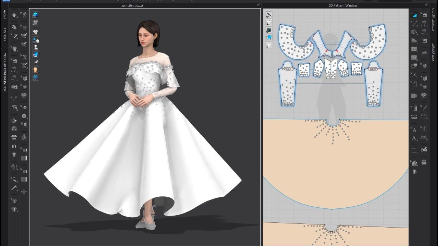Select the 2D ruler measure tool in right toolbar
The image size is (438, 246).
point(414,117)
